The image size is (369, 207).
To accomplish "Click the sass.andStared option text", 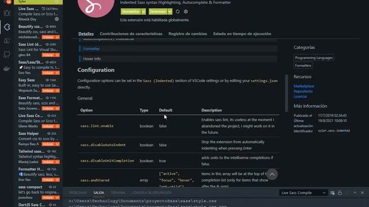I will pos(95,180).
